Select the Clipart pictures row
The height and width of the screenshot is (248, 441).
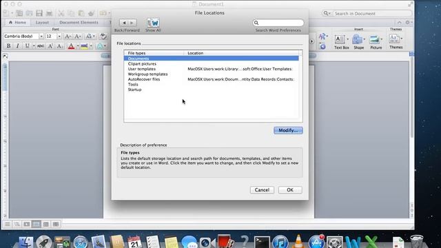(x=212, y=64)
